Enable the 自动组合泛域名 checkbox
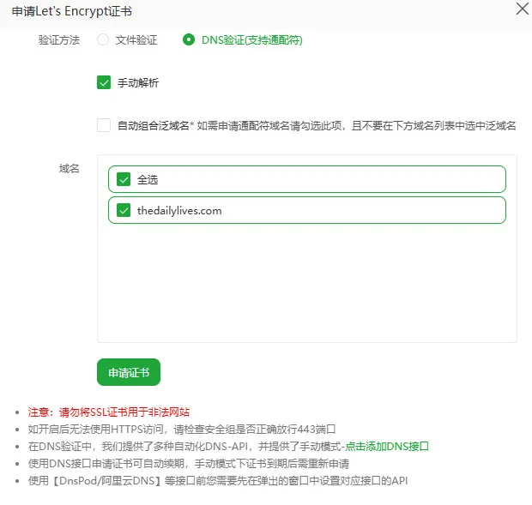 [104, 125]
